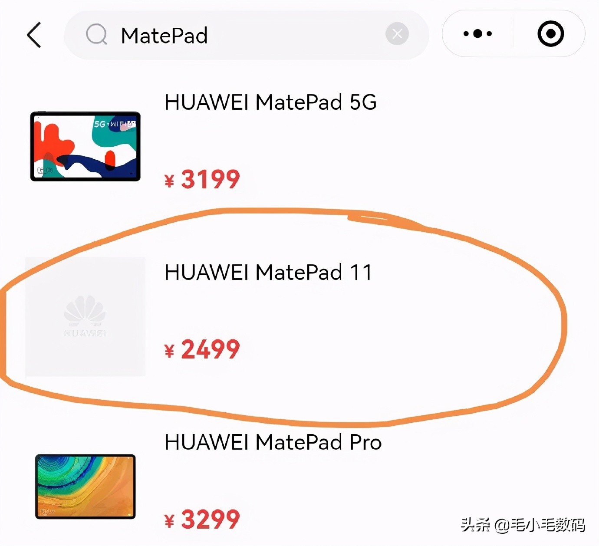Go back using the left arrow

tap(34, 35)
